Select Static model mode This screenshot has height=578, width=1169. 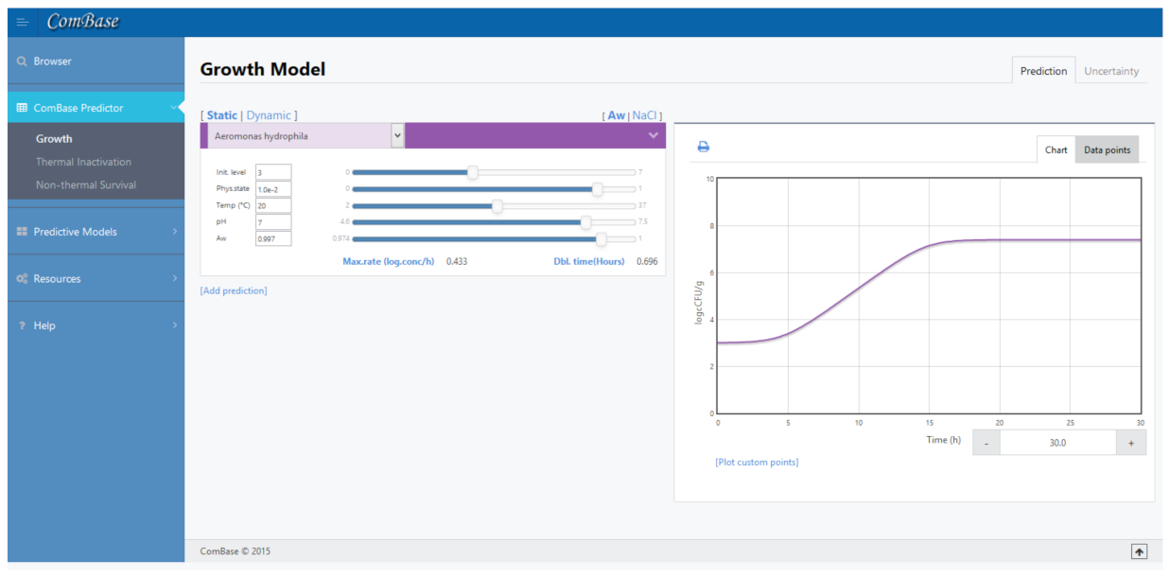click(x=222, y=115)
